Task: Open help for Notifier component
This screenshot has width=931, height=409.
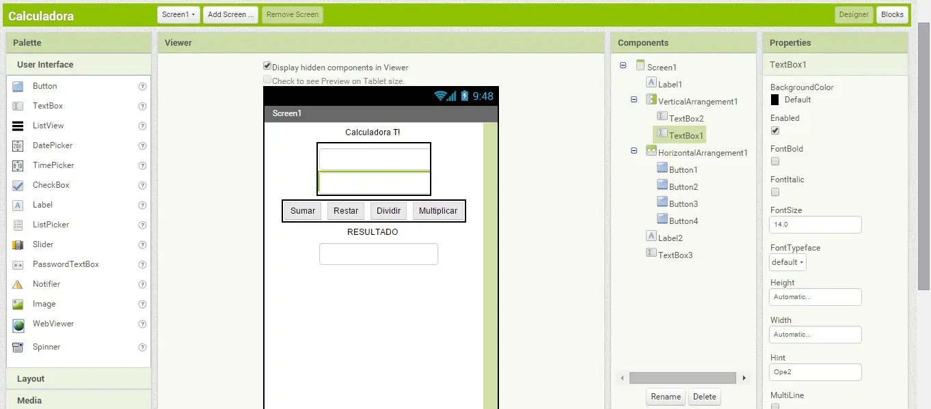Action: tap(142, 284)
